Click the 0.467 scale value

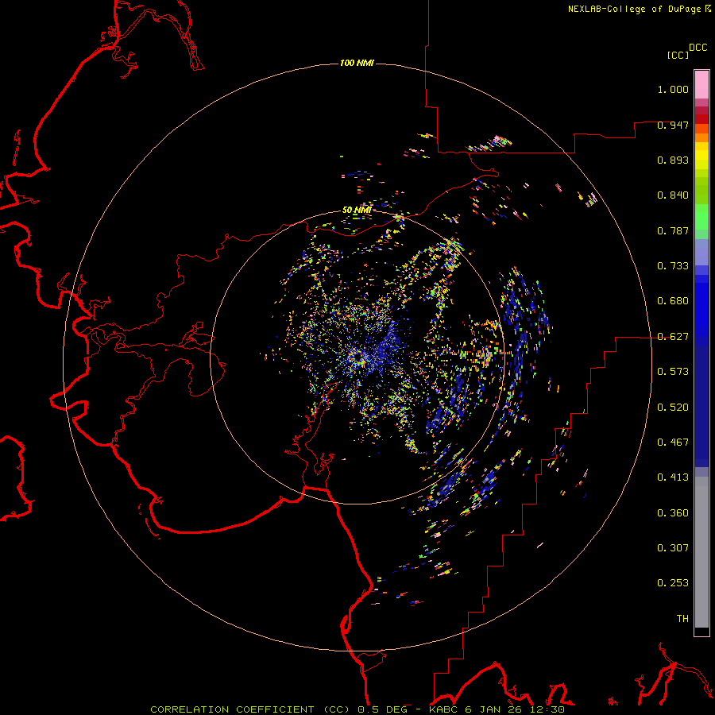click(x=673, y=443)
